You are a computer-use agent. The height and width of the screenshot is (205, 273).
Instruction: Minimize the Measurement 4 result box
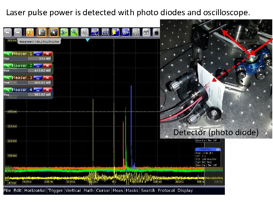(x=38, y=90)
